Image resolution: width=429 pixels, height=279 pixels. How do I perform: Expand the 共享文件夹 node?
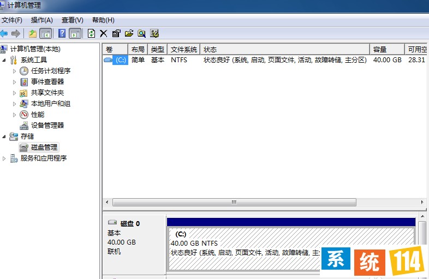click(x=14, y=93)
